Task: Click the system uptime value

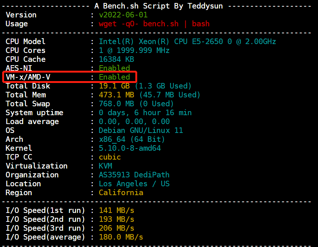Action: (x=145, y=113)
